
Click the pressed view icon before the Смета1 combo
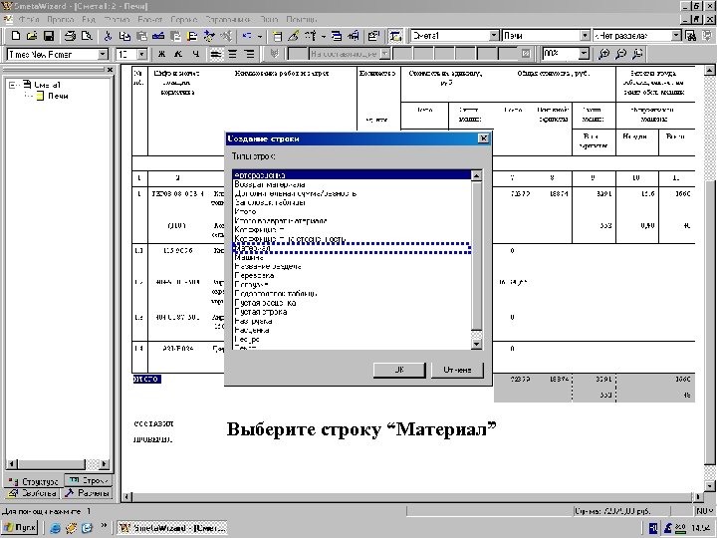point(395,36)
